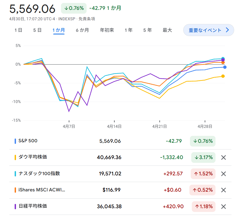This screenshot has width=240, height=217.
Task: Click the down arrow 0.76% badge near the headline price
Action: click(x=74, y=8)
